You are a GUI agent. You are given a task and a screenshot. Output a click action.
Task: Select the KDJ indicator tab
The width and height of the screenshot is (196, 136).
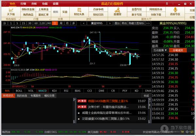pyautogui.click(x=54, y=91)
